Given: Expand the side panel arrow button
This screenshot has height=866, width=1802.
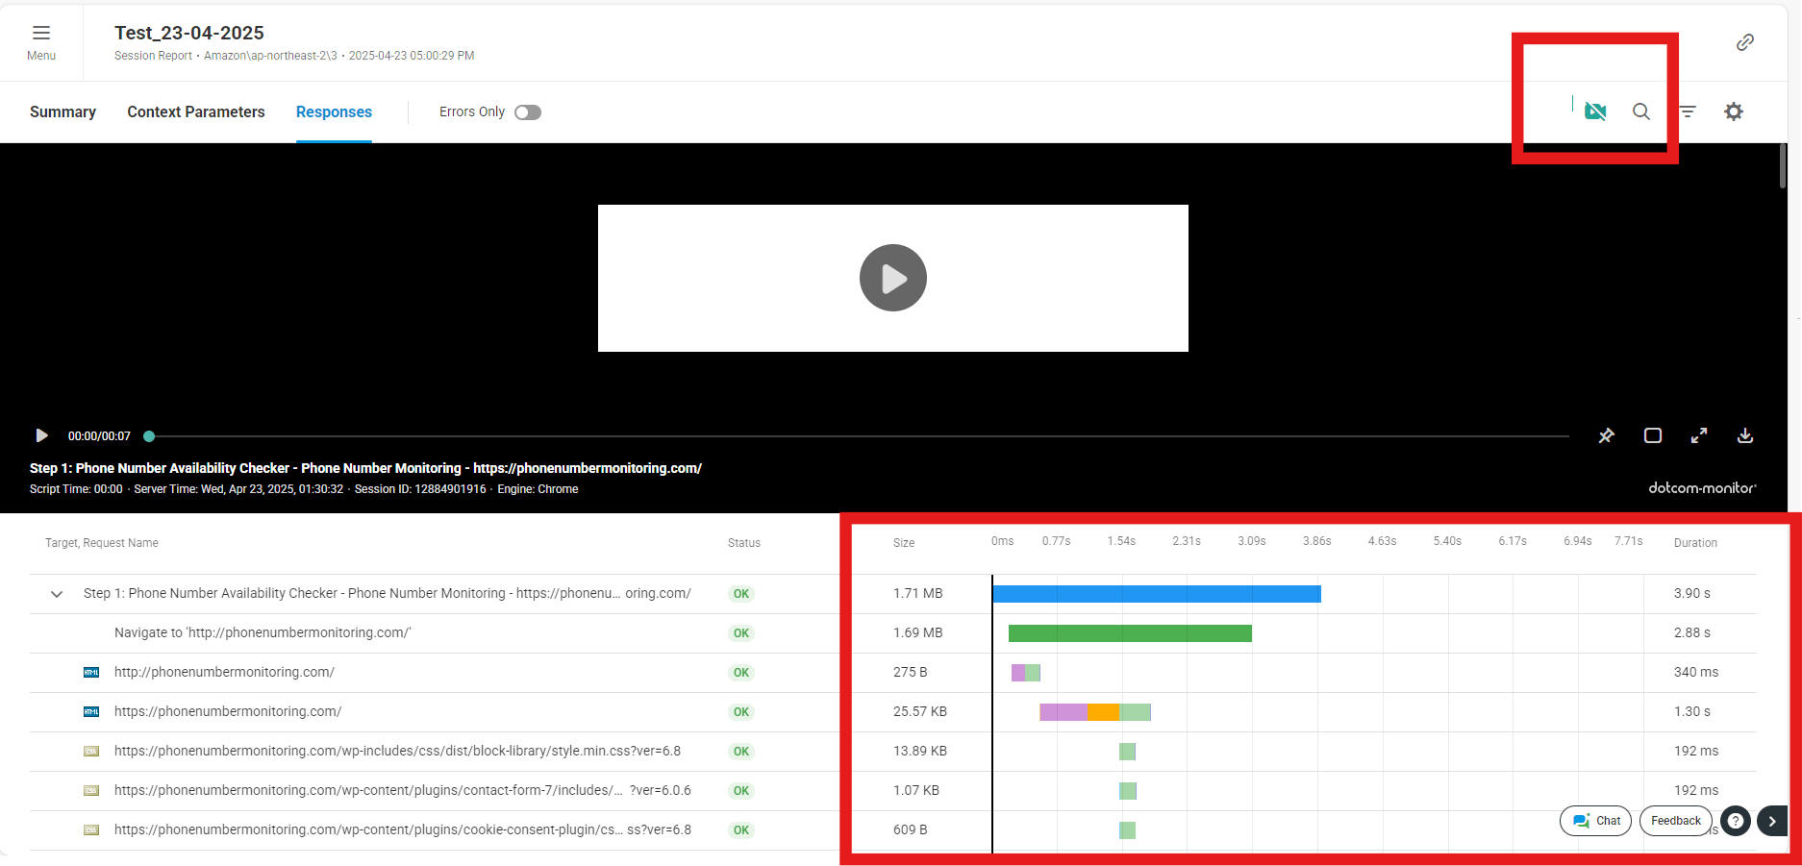Looking at the screenshot, I should (x=1772, y=821).
